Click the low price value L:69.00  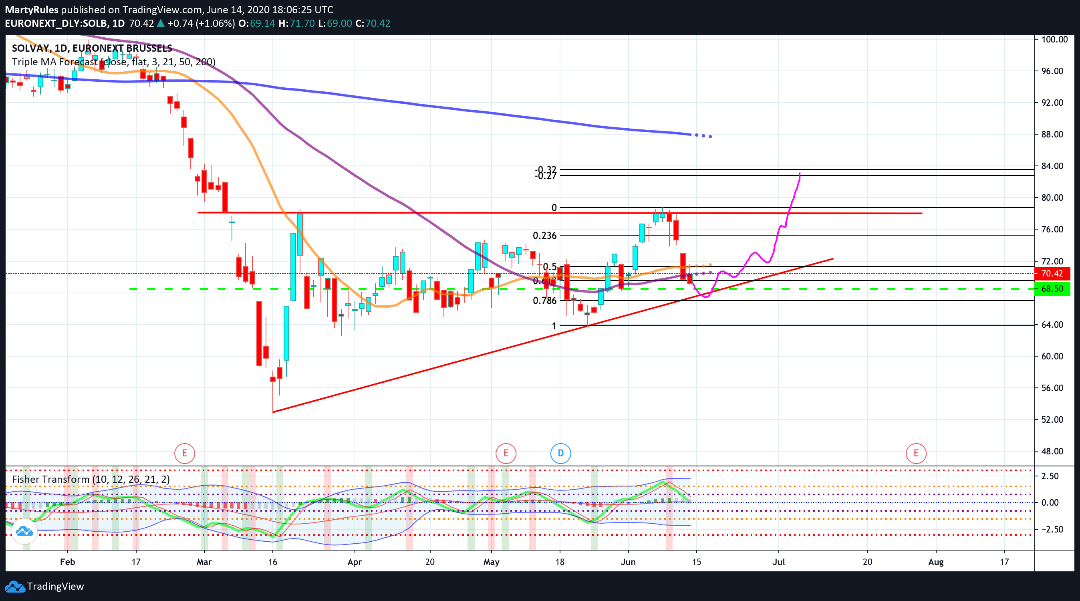(334, 23)
